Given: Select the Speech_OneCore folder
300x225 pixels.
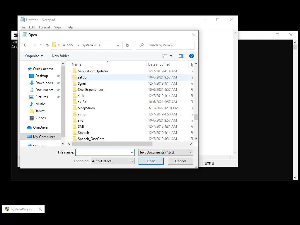Looking at the screenshot, I should click(x=91, y=139).
